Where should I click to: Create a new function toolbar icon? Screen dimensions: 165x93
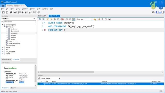30,12
